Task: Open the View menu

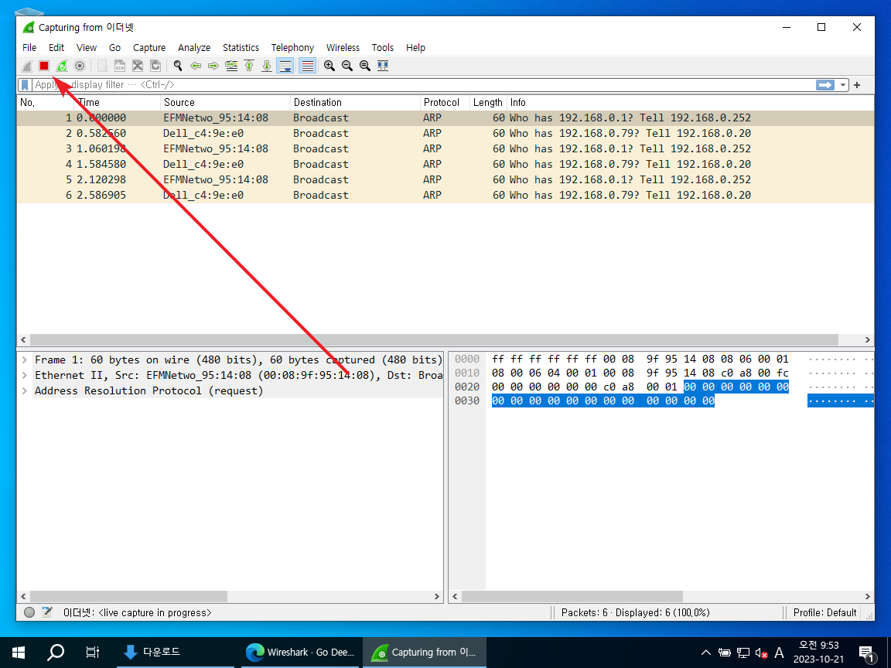Action: coord(87,48)
